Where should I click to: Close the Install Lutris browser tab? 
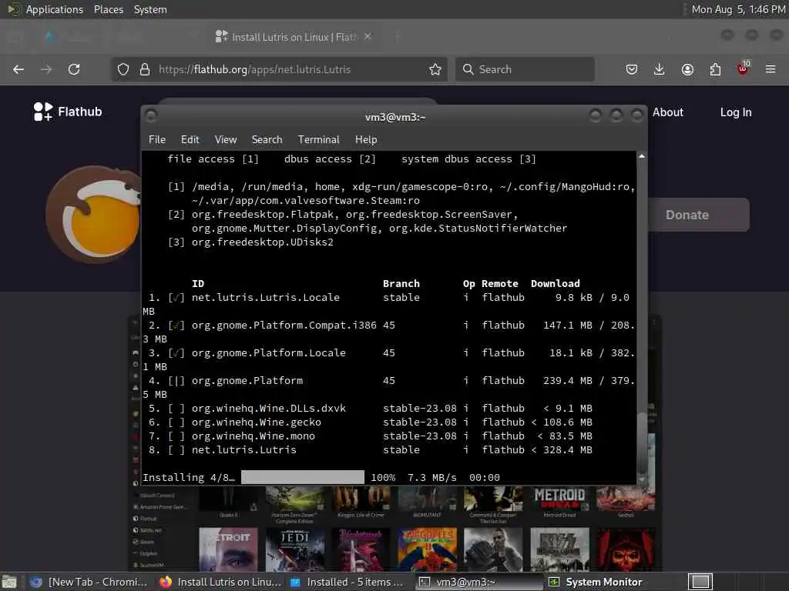368,37
